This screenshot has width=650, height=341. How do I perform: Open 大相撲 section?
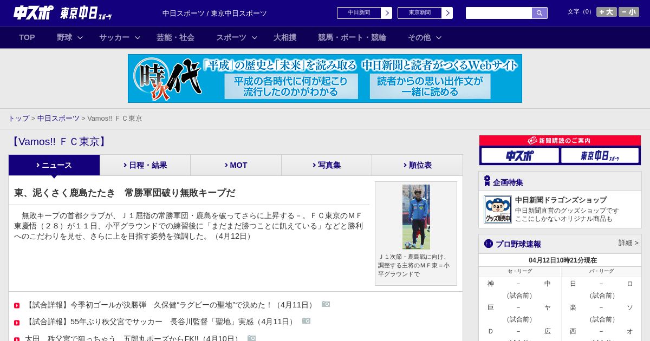285,37
